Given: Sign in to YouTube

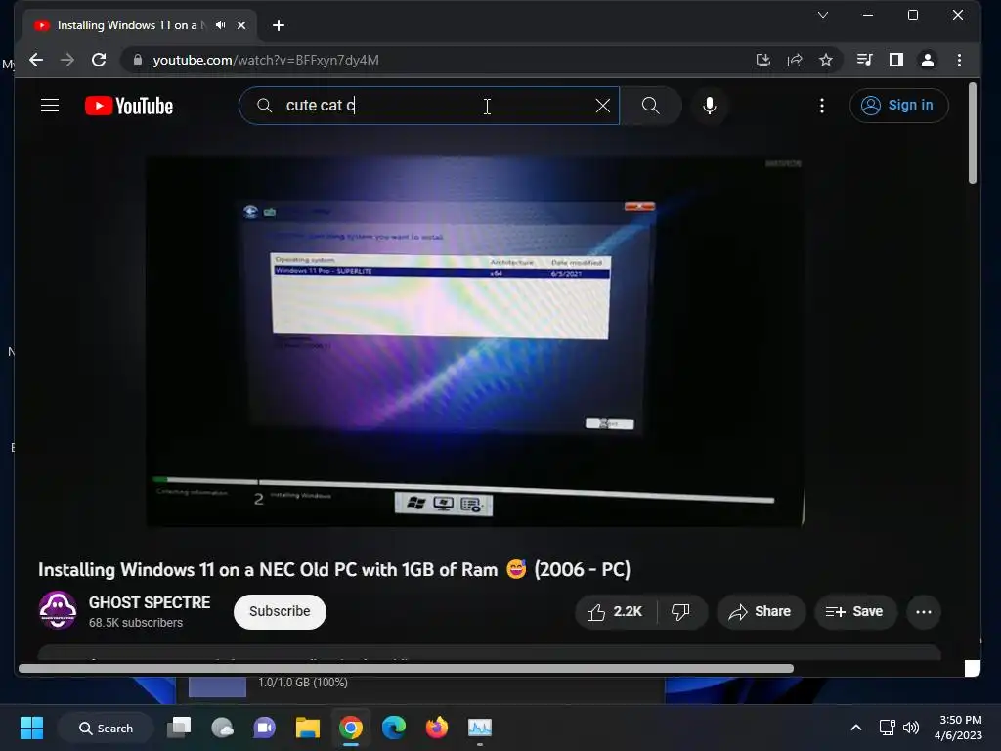Looking at the screenshot, I should pyautogui.click(x=898, y=106).
